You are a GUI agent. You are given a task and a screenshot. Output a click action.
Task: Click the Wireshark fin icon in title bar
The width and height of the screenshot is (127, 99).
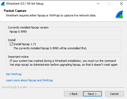3,4
